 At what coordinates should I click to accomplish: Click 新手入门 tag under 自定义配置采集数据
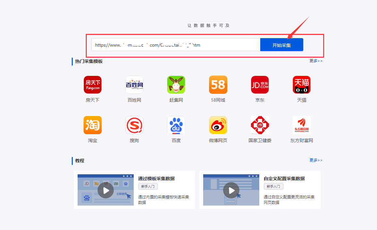point(273,186)
